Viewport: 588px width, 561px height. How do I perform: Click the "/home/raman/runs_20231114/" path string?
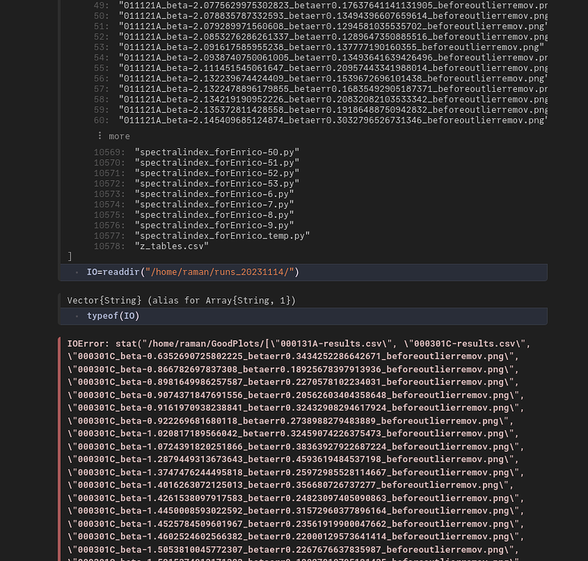pyautogui.click(x=220, y=272)
